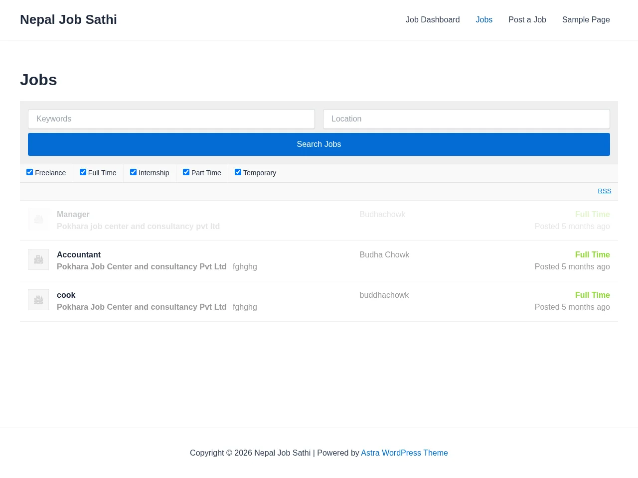Click the fghghg tagline in cook row
The image size is (638, 478).
pyautogui.click(x=245, y=307)
